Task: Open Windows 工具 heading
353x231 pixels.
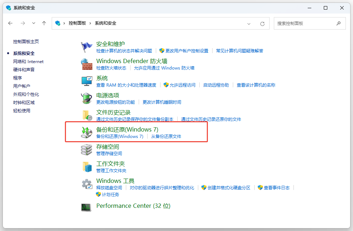Action: tap(115, 181)
